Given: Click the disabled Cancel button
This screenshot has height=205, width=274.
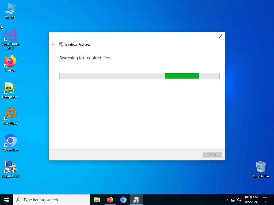Looking at the screenshot, I should (212, 155).
